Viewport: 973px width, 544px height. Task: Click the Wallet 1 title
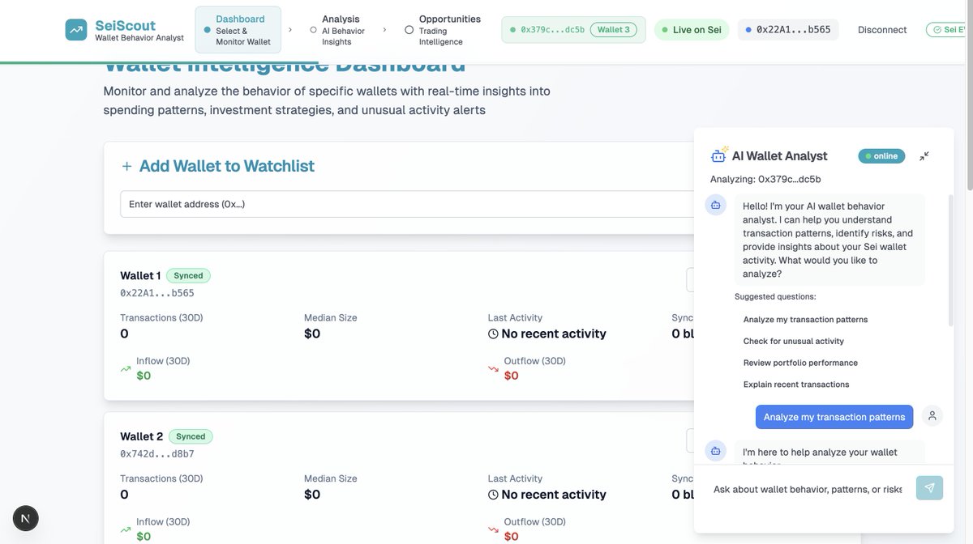pyautogui.click(x=140, y=276)
